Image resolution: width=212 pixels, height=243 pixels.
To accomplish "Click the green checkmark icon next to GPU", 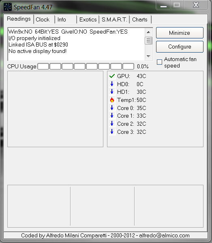I will click(112, 76).
